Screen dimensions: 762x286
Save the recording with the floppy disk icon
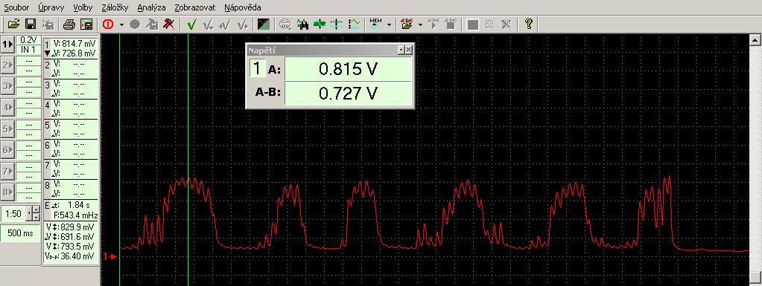click(30, 24)
